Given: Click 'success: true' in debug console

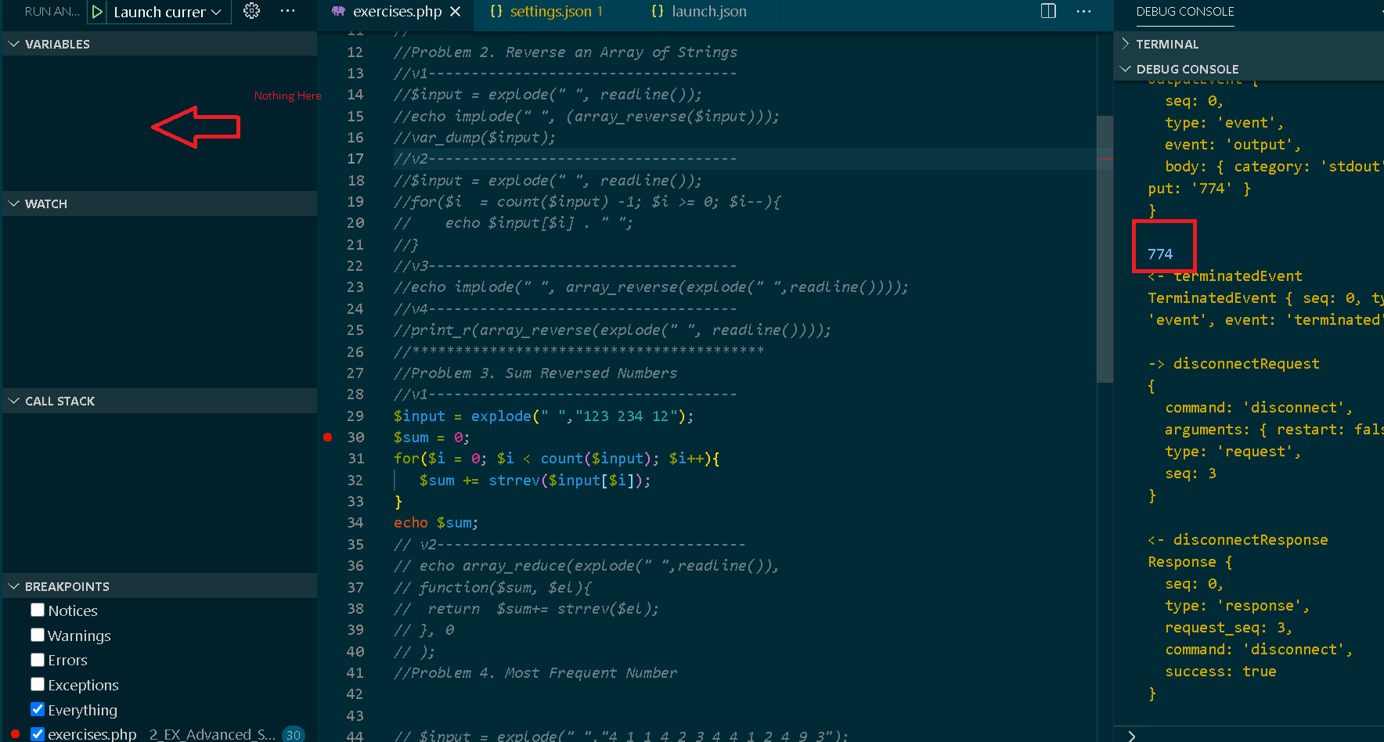Looking at the screenshot, I should (x=1220, y=671).
